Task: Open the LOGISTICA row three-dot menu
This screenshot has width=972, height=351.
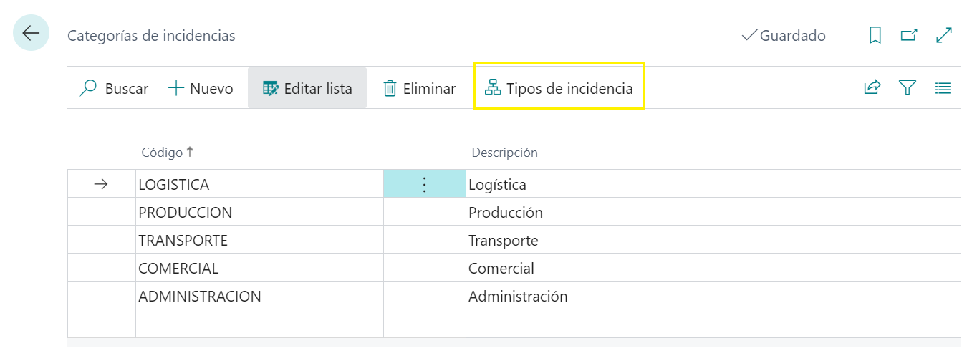Action: 424,185
